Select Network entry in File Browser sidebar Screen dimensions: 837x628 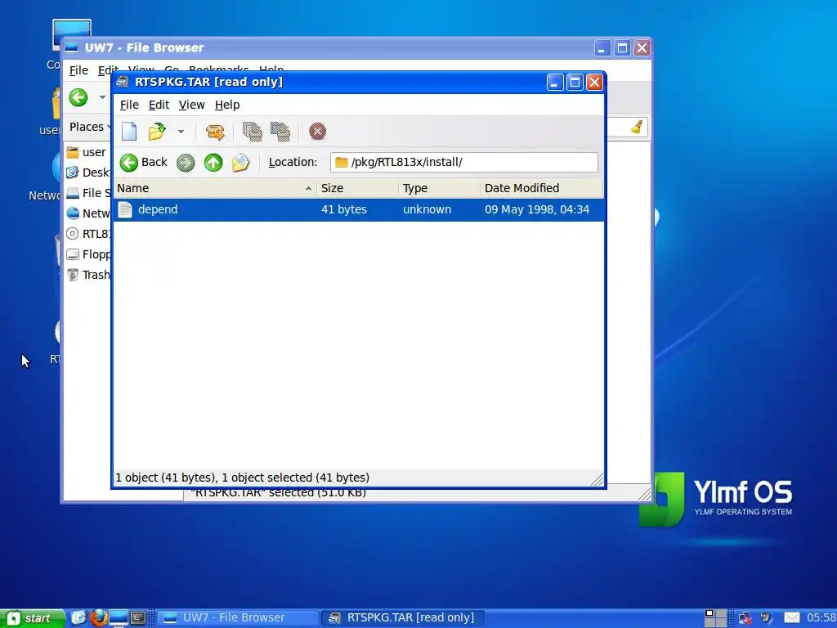[88, 213]
